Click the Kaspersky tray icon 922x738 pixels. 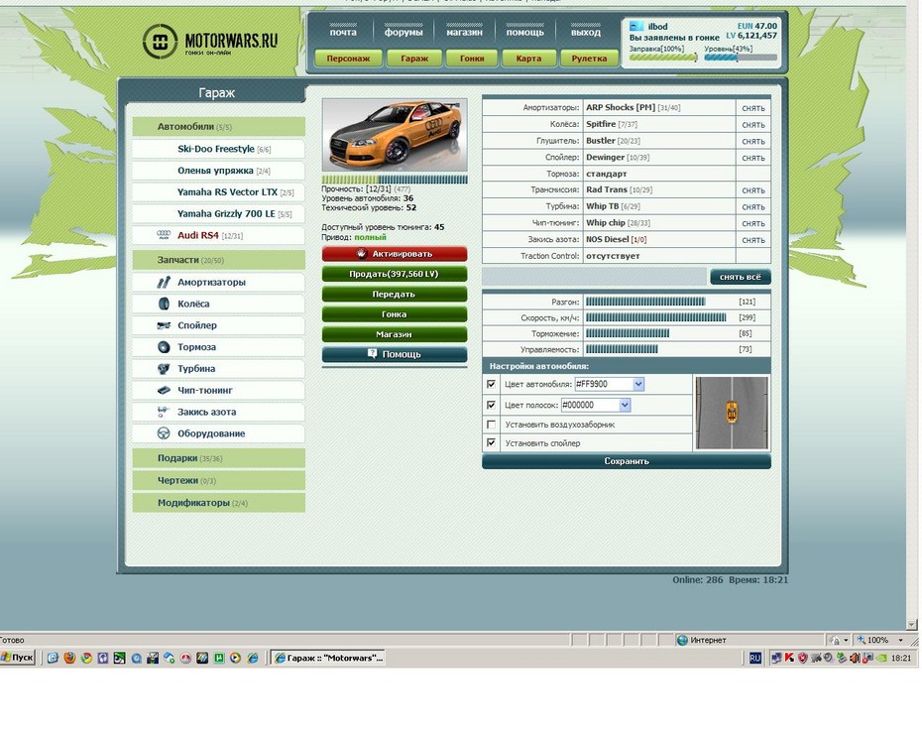point(789,658)
